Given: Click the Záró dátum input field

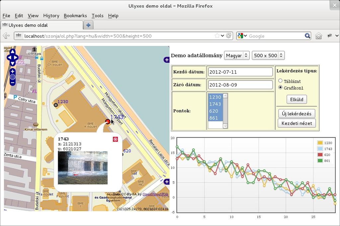Looking at the screenshot, I should click(240, 85).
